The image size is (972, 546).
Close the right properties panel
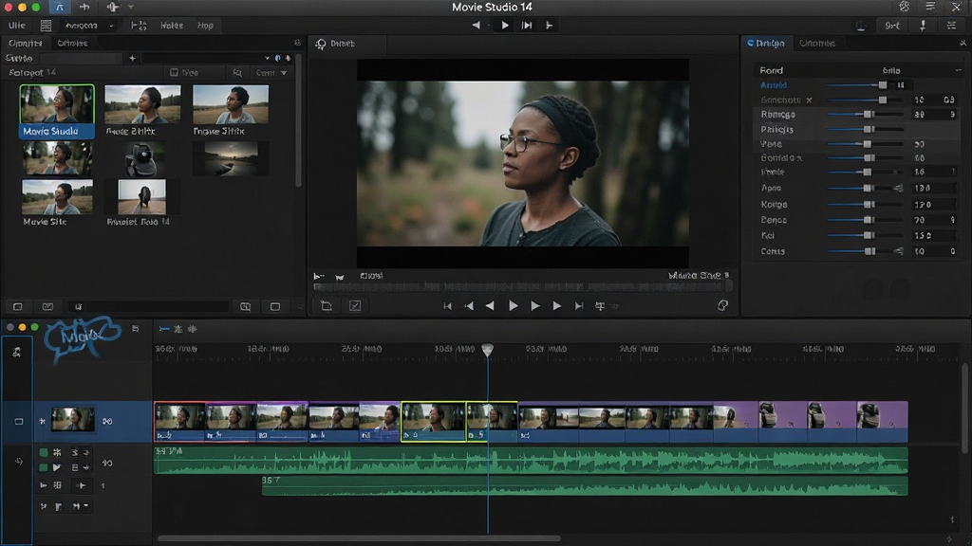click(x=963, y=43)
